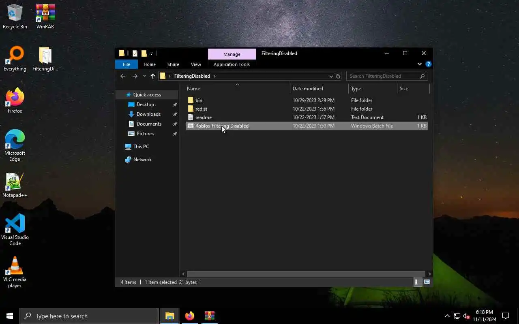Sort by the Date modified column header
This screenshot has width=519, height=324.
(320, 89)
